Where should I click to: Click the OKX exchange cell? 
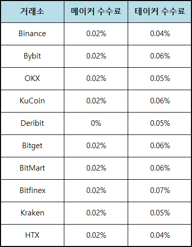tap(32, 78)
